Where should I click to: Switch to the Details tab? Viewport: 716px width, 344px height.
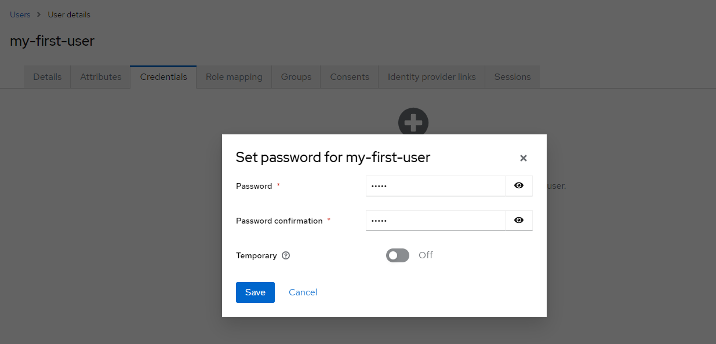pyautogui.click(x=48, y=77)
